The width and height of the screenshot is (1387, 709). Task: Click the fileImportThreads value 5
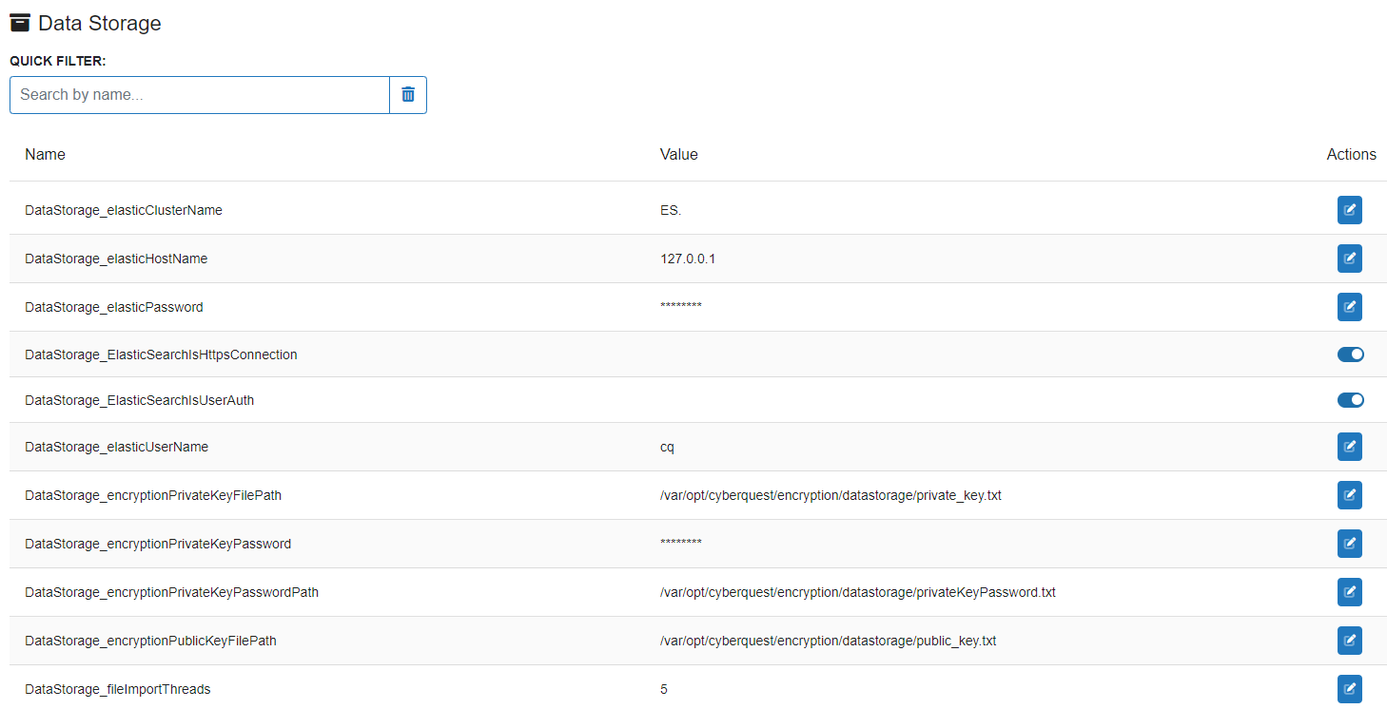pyautogui.click(x=664, y=689)
